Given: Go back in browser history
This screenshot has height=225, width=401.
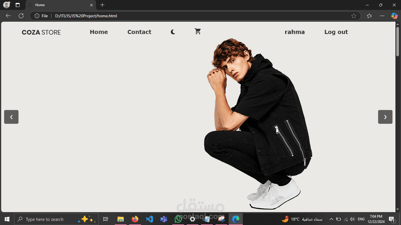Looking at the screenshot, I should tap(8, 16).
